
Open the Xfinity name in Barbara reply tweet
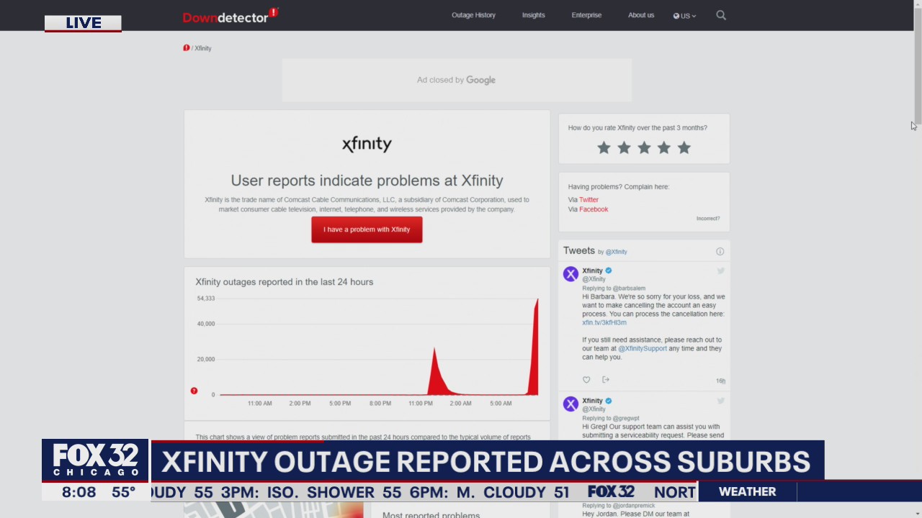(x=592, y=271)
